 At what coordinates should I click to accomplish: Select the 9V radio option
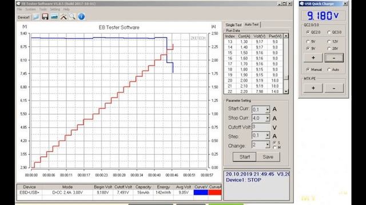(x=308, y=48)
